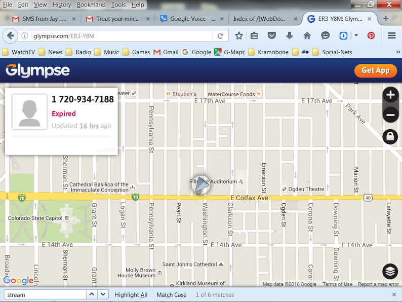
Task: Open the map layers button
Action: coord(390,271)
